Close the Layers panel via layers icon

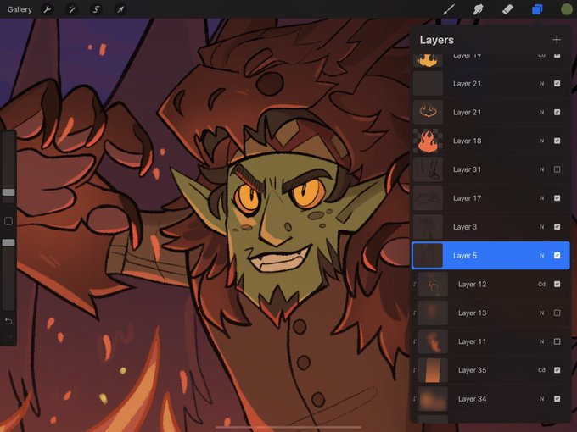537,9
